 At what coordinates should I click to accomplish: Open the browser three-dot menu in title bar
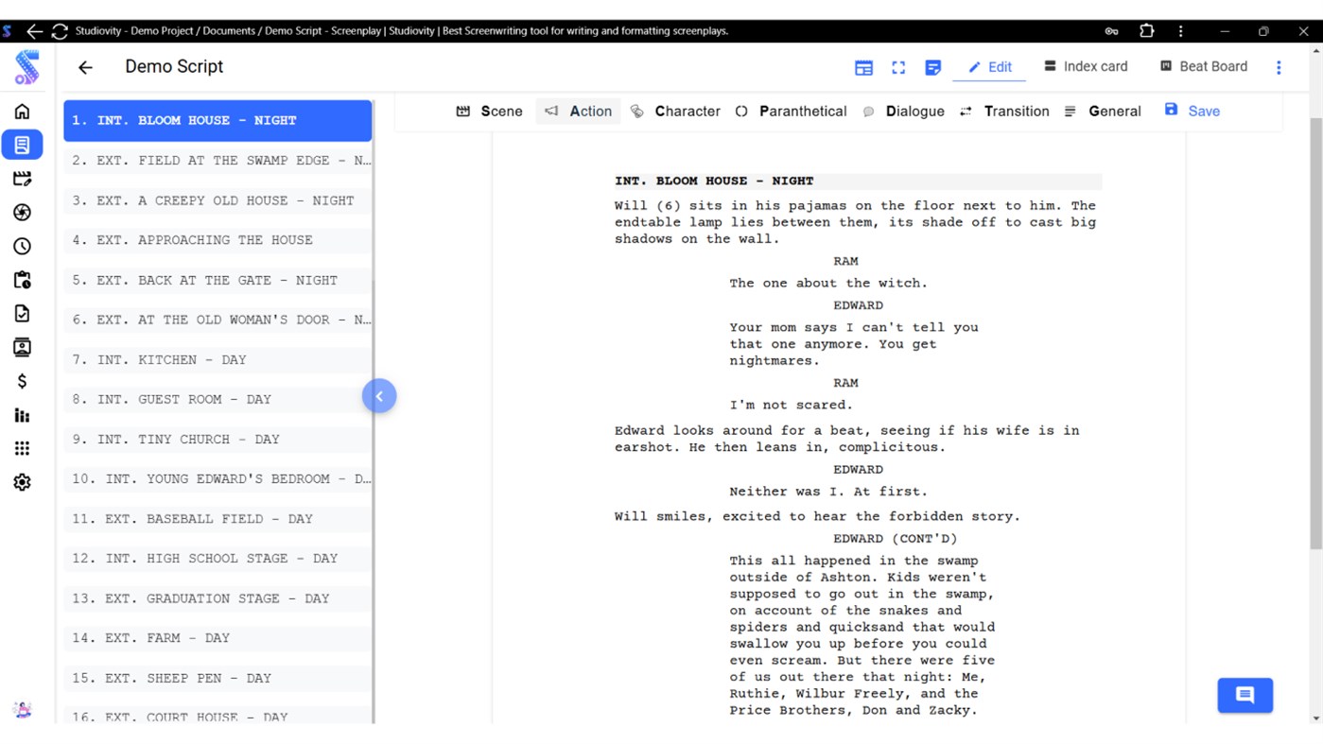tap(1180, 31)
